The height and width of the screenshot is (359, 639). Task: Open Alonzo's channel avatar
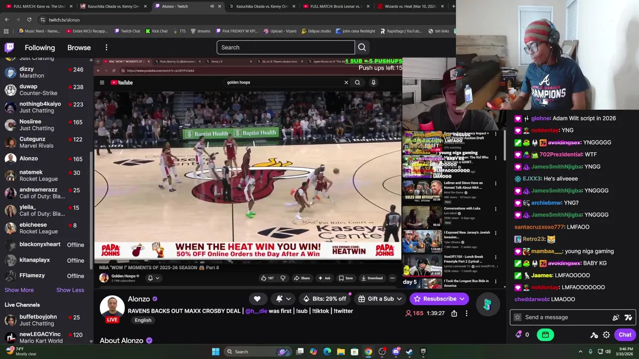click(x=112, y=307)
